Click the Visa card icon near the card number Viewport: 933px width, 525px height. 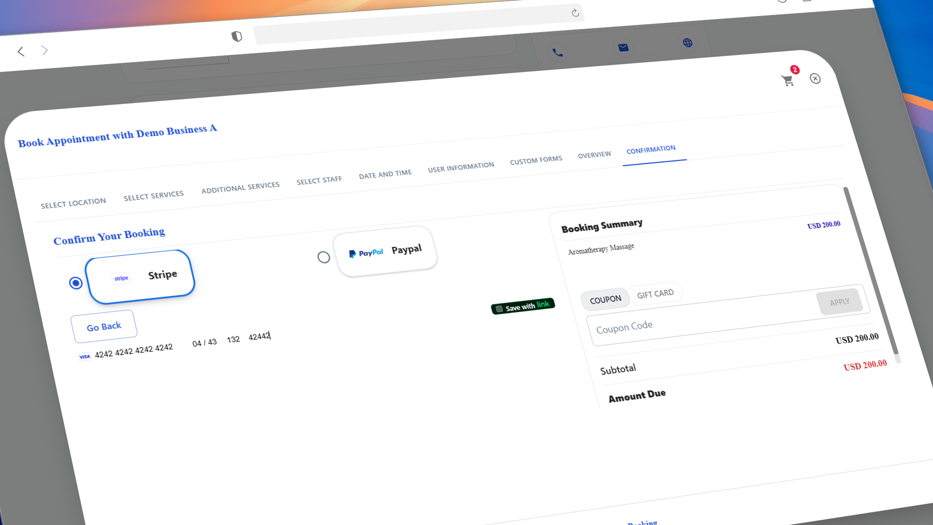(x=84, y=356)
